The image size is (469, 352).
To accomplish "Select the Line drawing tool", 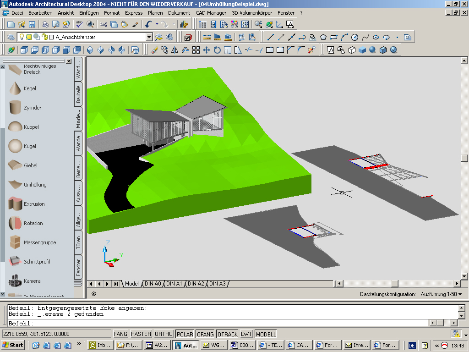I will point(271,37).
